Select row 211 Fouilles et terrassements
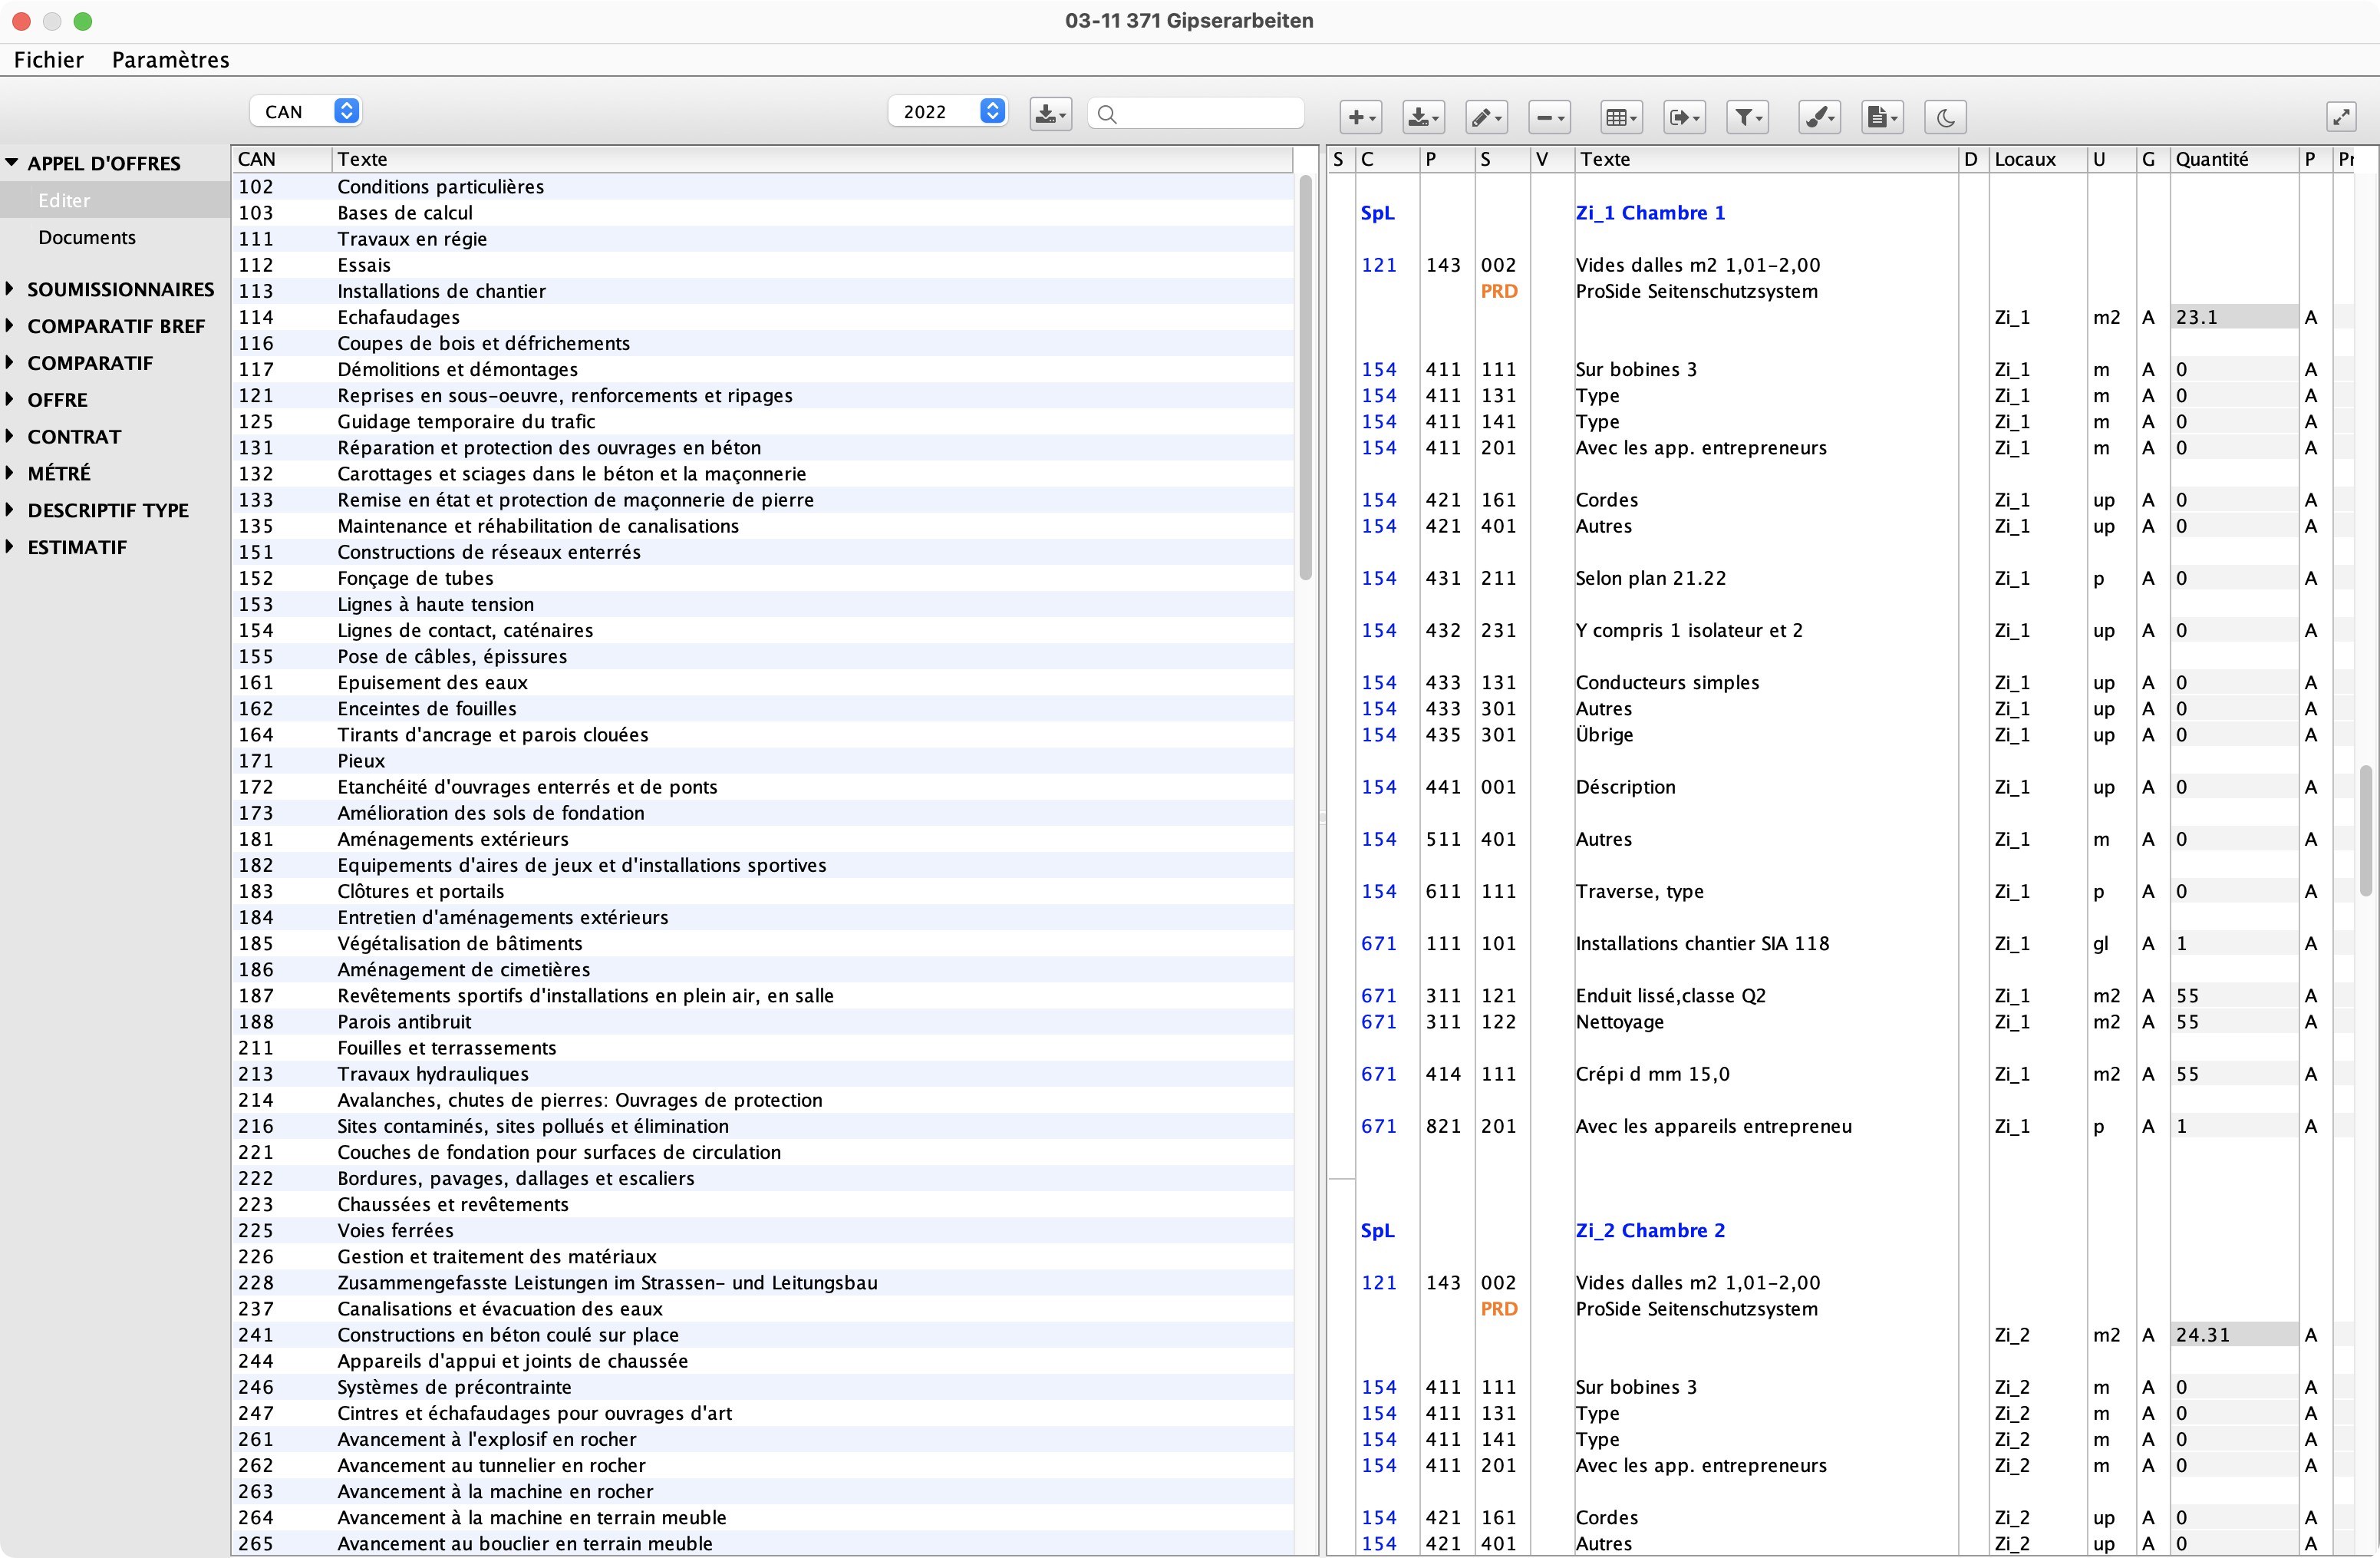This screenshot has width=2380, height=1558. click(x=762, y=1047)
